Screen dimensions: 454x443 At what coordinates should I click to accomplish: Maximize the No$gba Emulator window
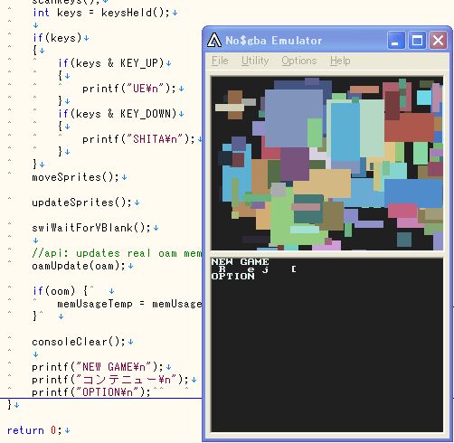tap(417, 40)
